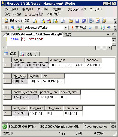Open the ウィンドウ(W) menu
The height and width of the screenshot is (137, 118).
[x=13, y=14]
